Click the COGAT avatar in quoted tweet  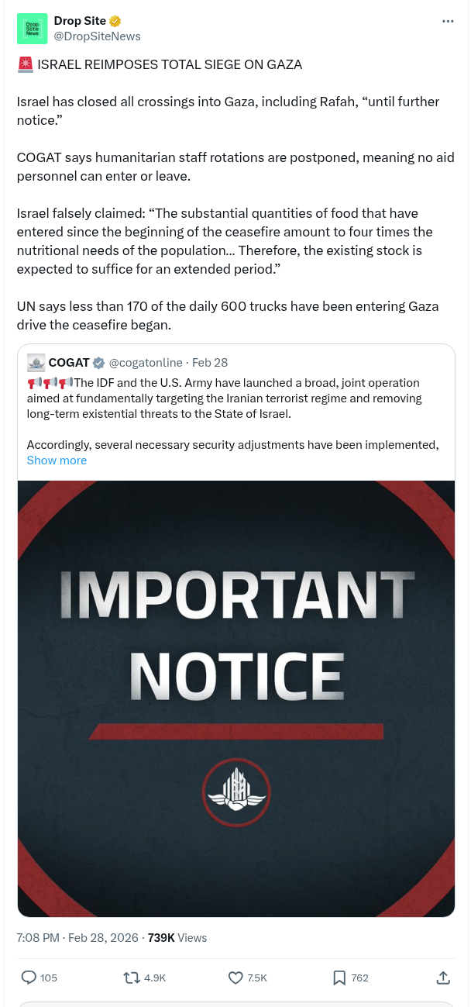36,363
